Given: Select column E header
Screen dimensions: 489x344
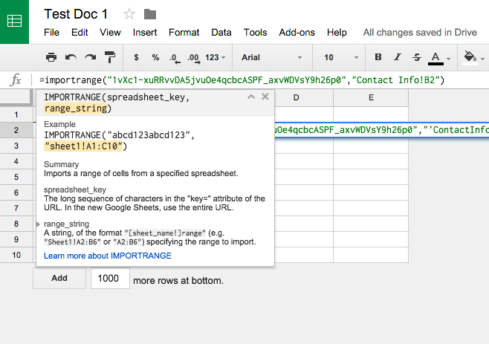Looking at the screenshot, I should coord(371,98).
